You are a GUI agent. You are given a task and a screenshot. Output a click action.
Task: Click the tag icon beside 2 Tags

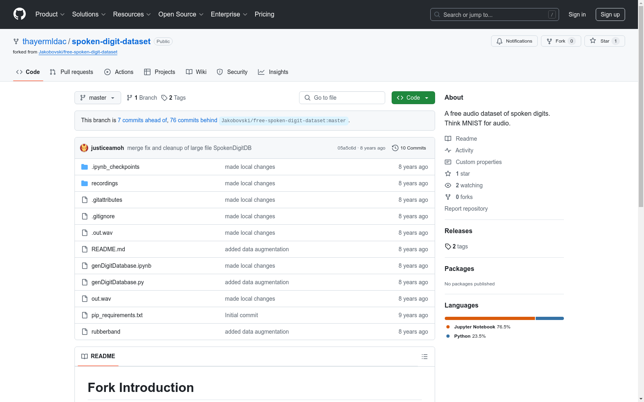[x=164, y=98]
